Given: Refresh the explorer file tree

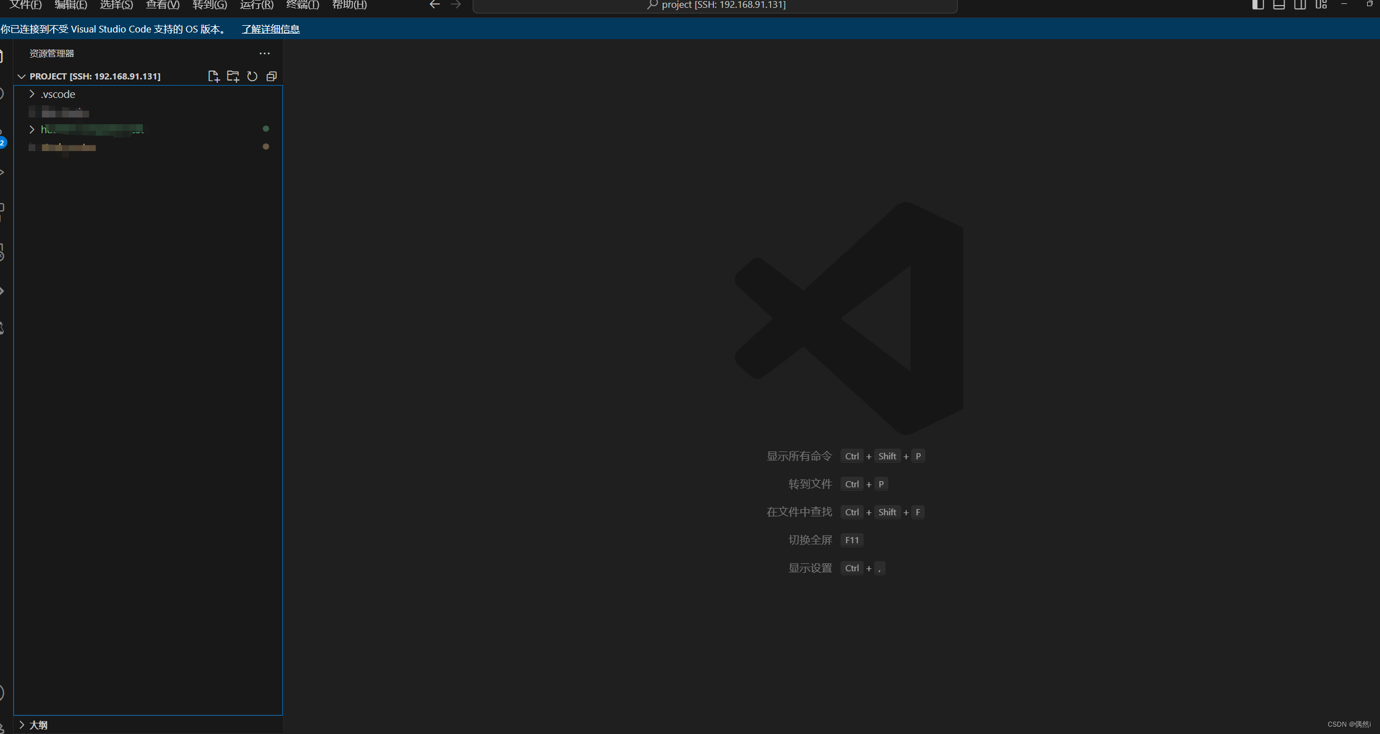Looking at the screenshot, I should coord(252,76).
